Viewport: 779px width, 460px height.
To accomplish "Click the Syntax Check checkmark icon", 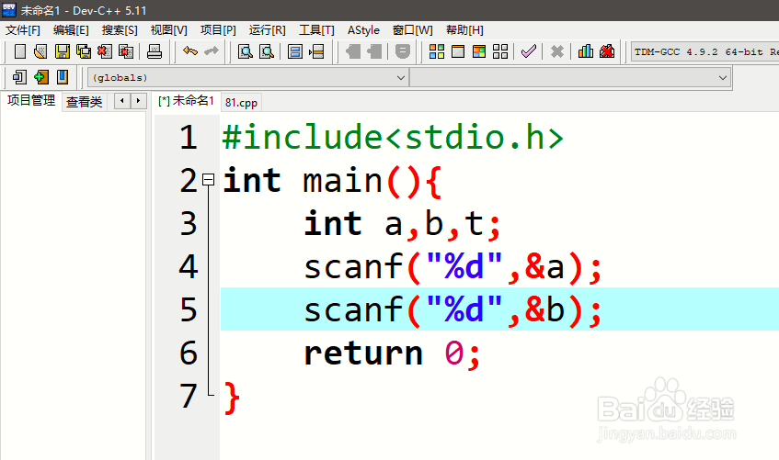I will tap(529, 51).
